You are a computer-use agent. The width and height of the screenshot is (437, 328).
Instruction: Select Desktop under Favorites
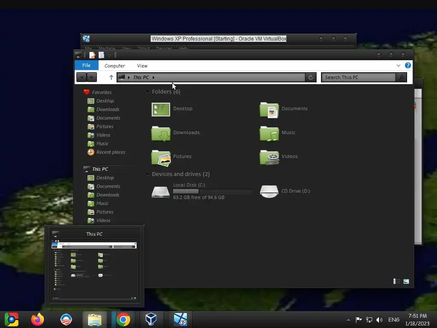tap(101, 101)
